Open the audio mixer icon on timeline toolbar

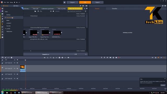[x=45, y=57]
